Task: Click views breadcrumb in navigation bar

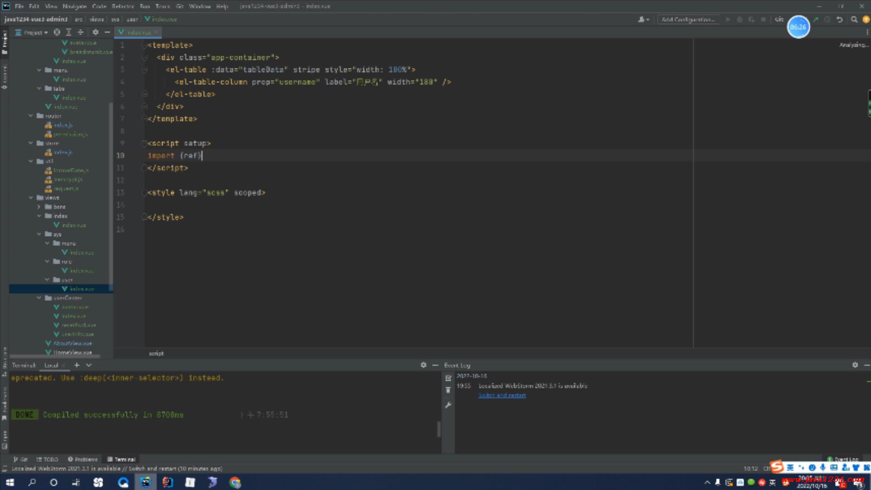Action: pyautogui.click(x=96, y=20)
